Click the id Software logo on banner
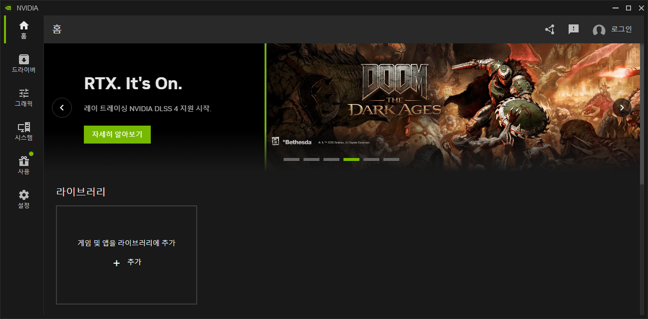This screenshot has width=648, height=319. pos(275,142)
